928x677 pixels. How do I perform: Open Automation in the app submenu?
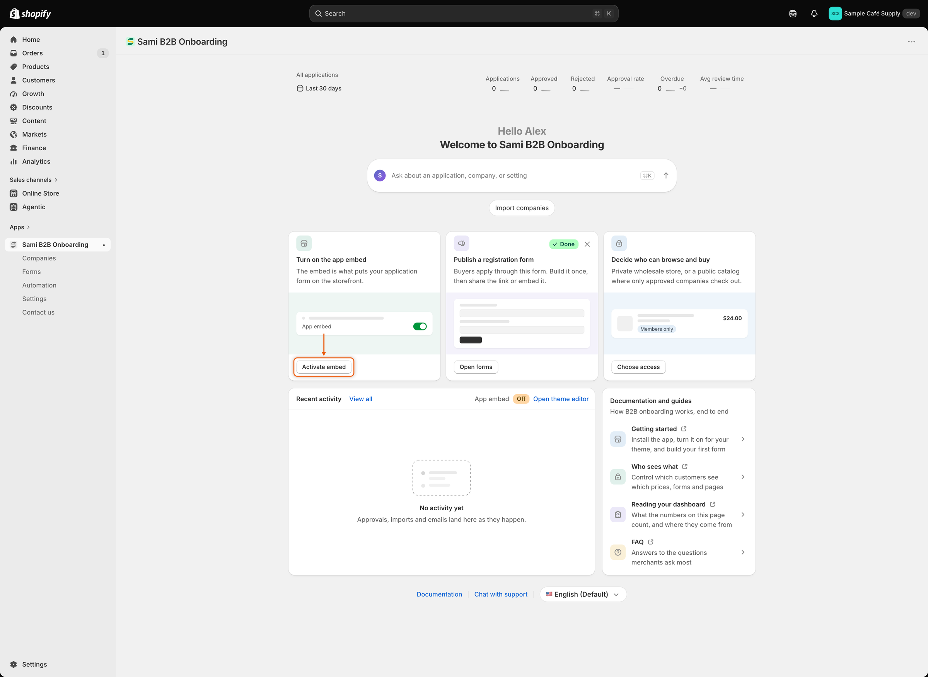point(39,285)
